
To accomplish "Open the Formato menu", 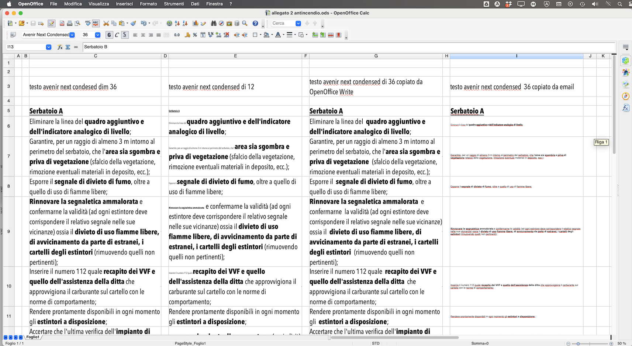I will click(x=148, y=4).
